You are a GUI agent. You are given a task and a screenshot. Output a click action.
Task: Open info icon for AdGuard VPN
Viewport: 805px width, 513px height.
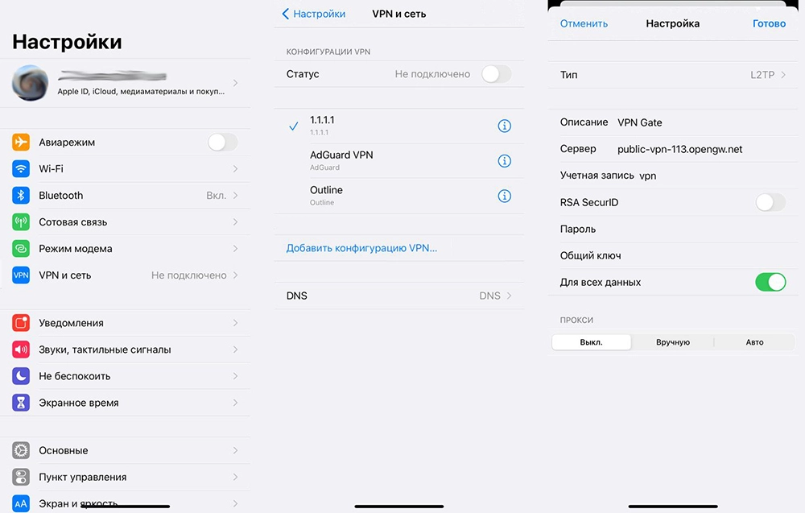[x=505, y=161]
